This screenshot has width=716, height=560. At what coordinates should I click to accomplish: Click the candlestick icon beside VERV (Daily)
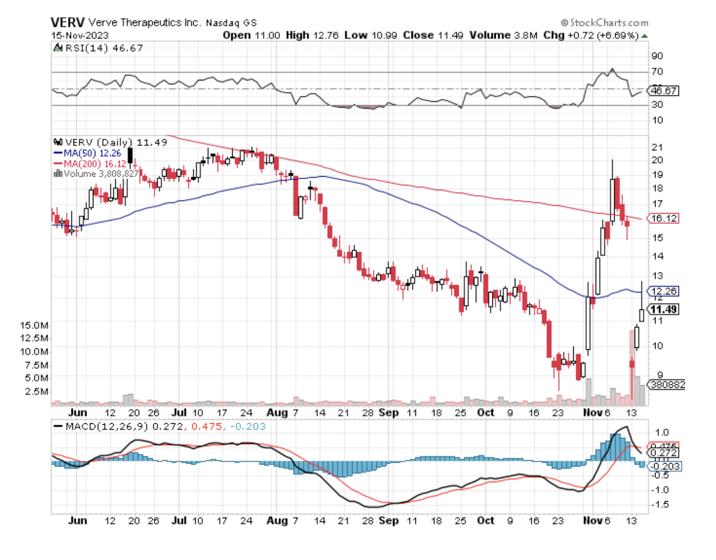point(58,142)
